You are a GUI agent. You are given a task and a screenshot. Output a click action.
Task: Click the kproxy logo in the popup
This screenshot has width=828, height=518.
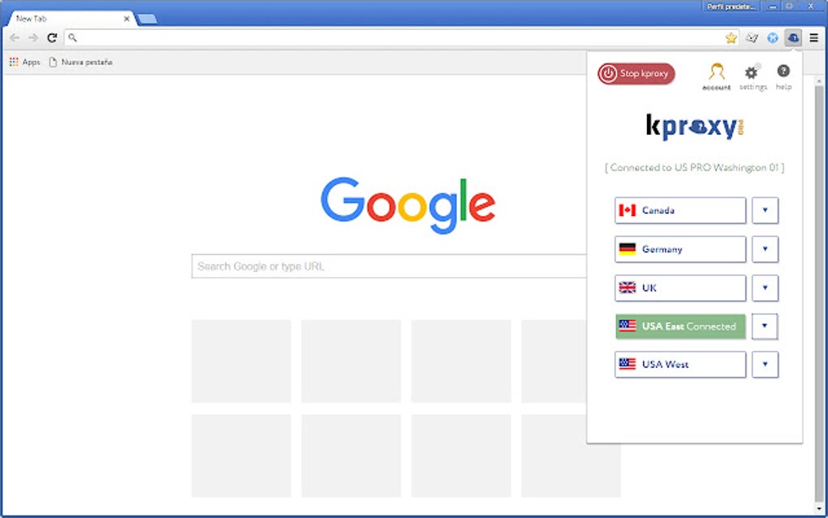(x=694, y=127)
